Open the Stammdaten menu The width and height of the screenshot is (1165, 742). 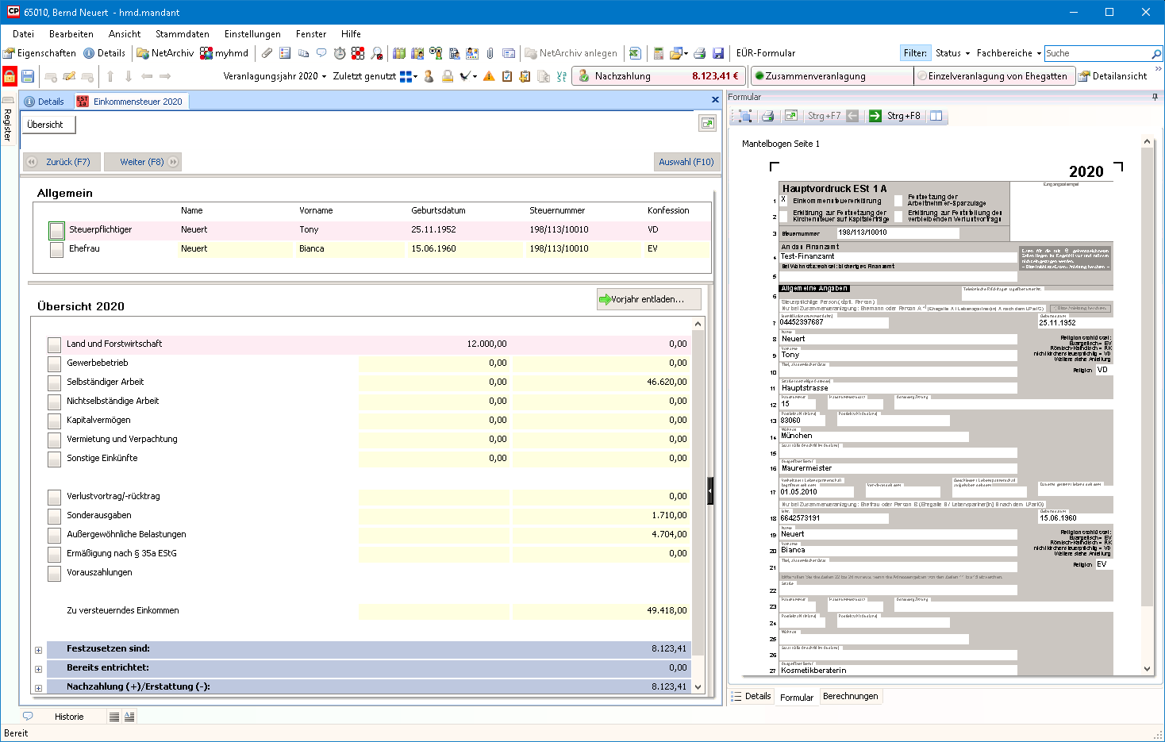182,34
